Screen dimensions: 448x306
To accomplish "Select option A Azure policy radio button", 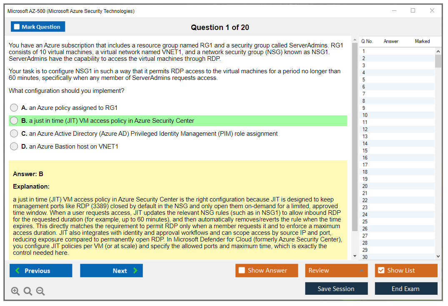I will [x=14, y=108].
